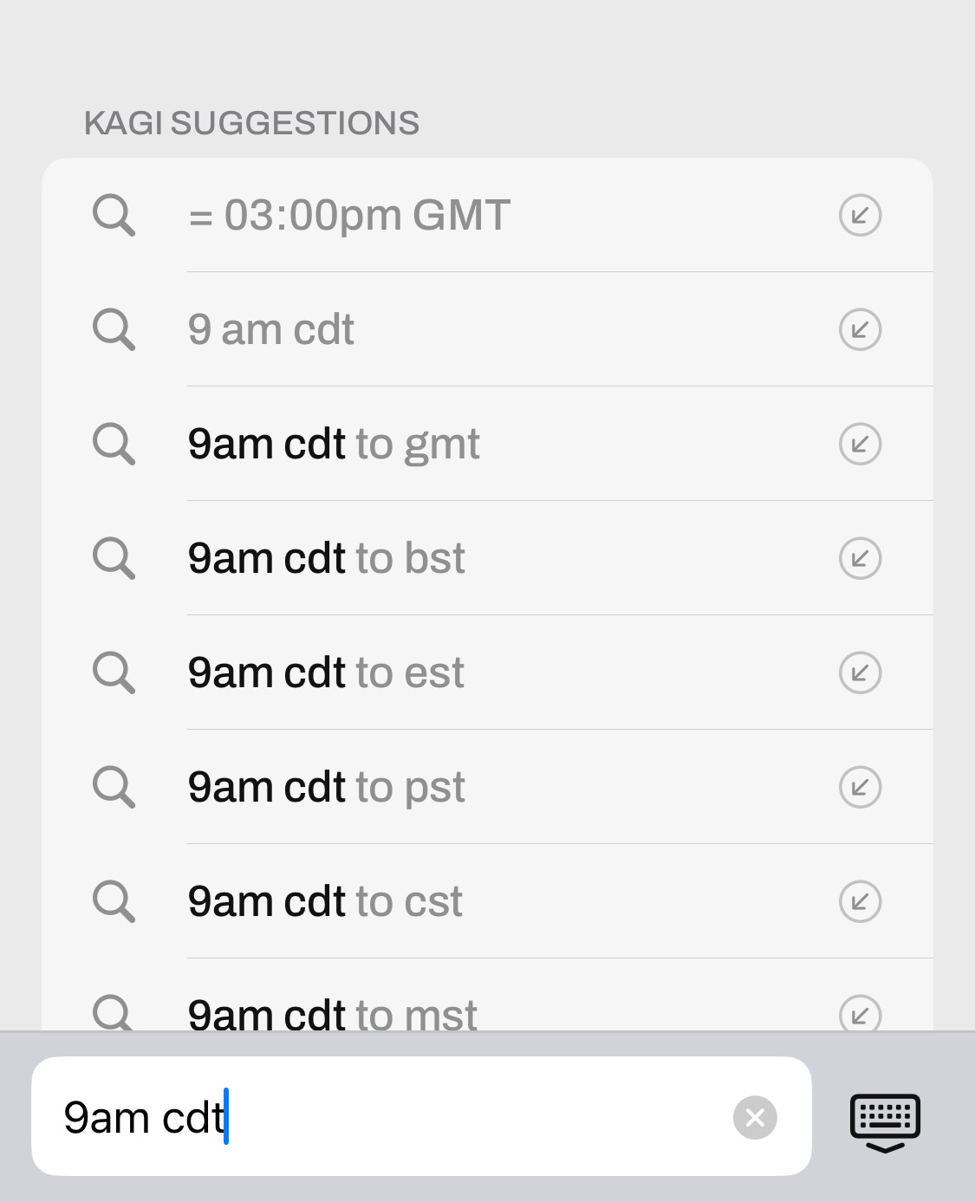This screenshot has height=1202, width=975.
Task: Clear the search field with the X button
Action: point(755,1117)
